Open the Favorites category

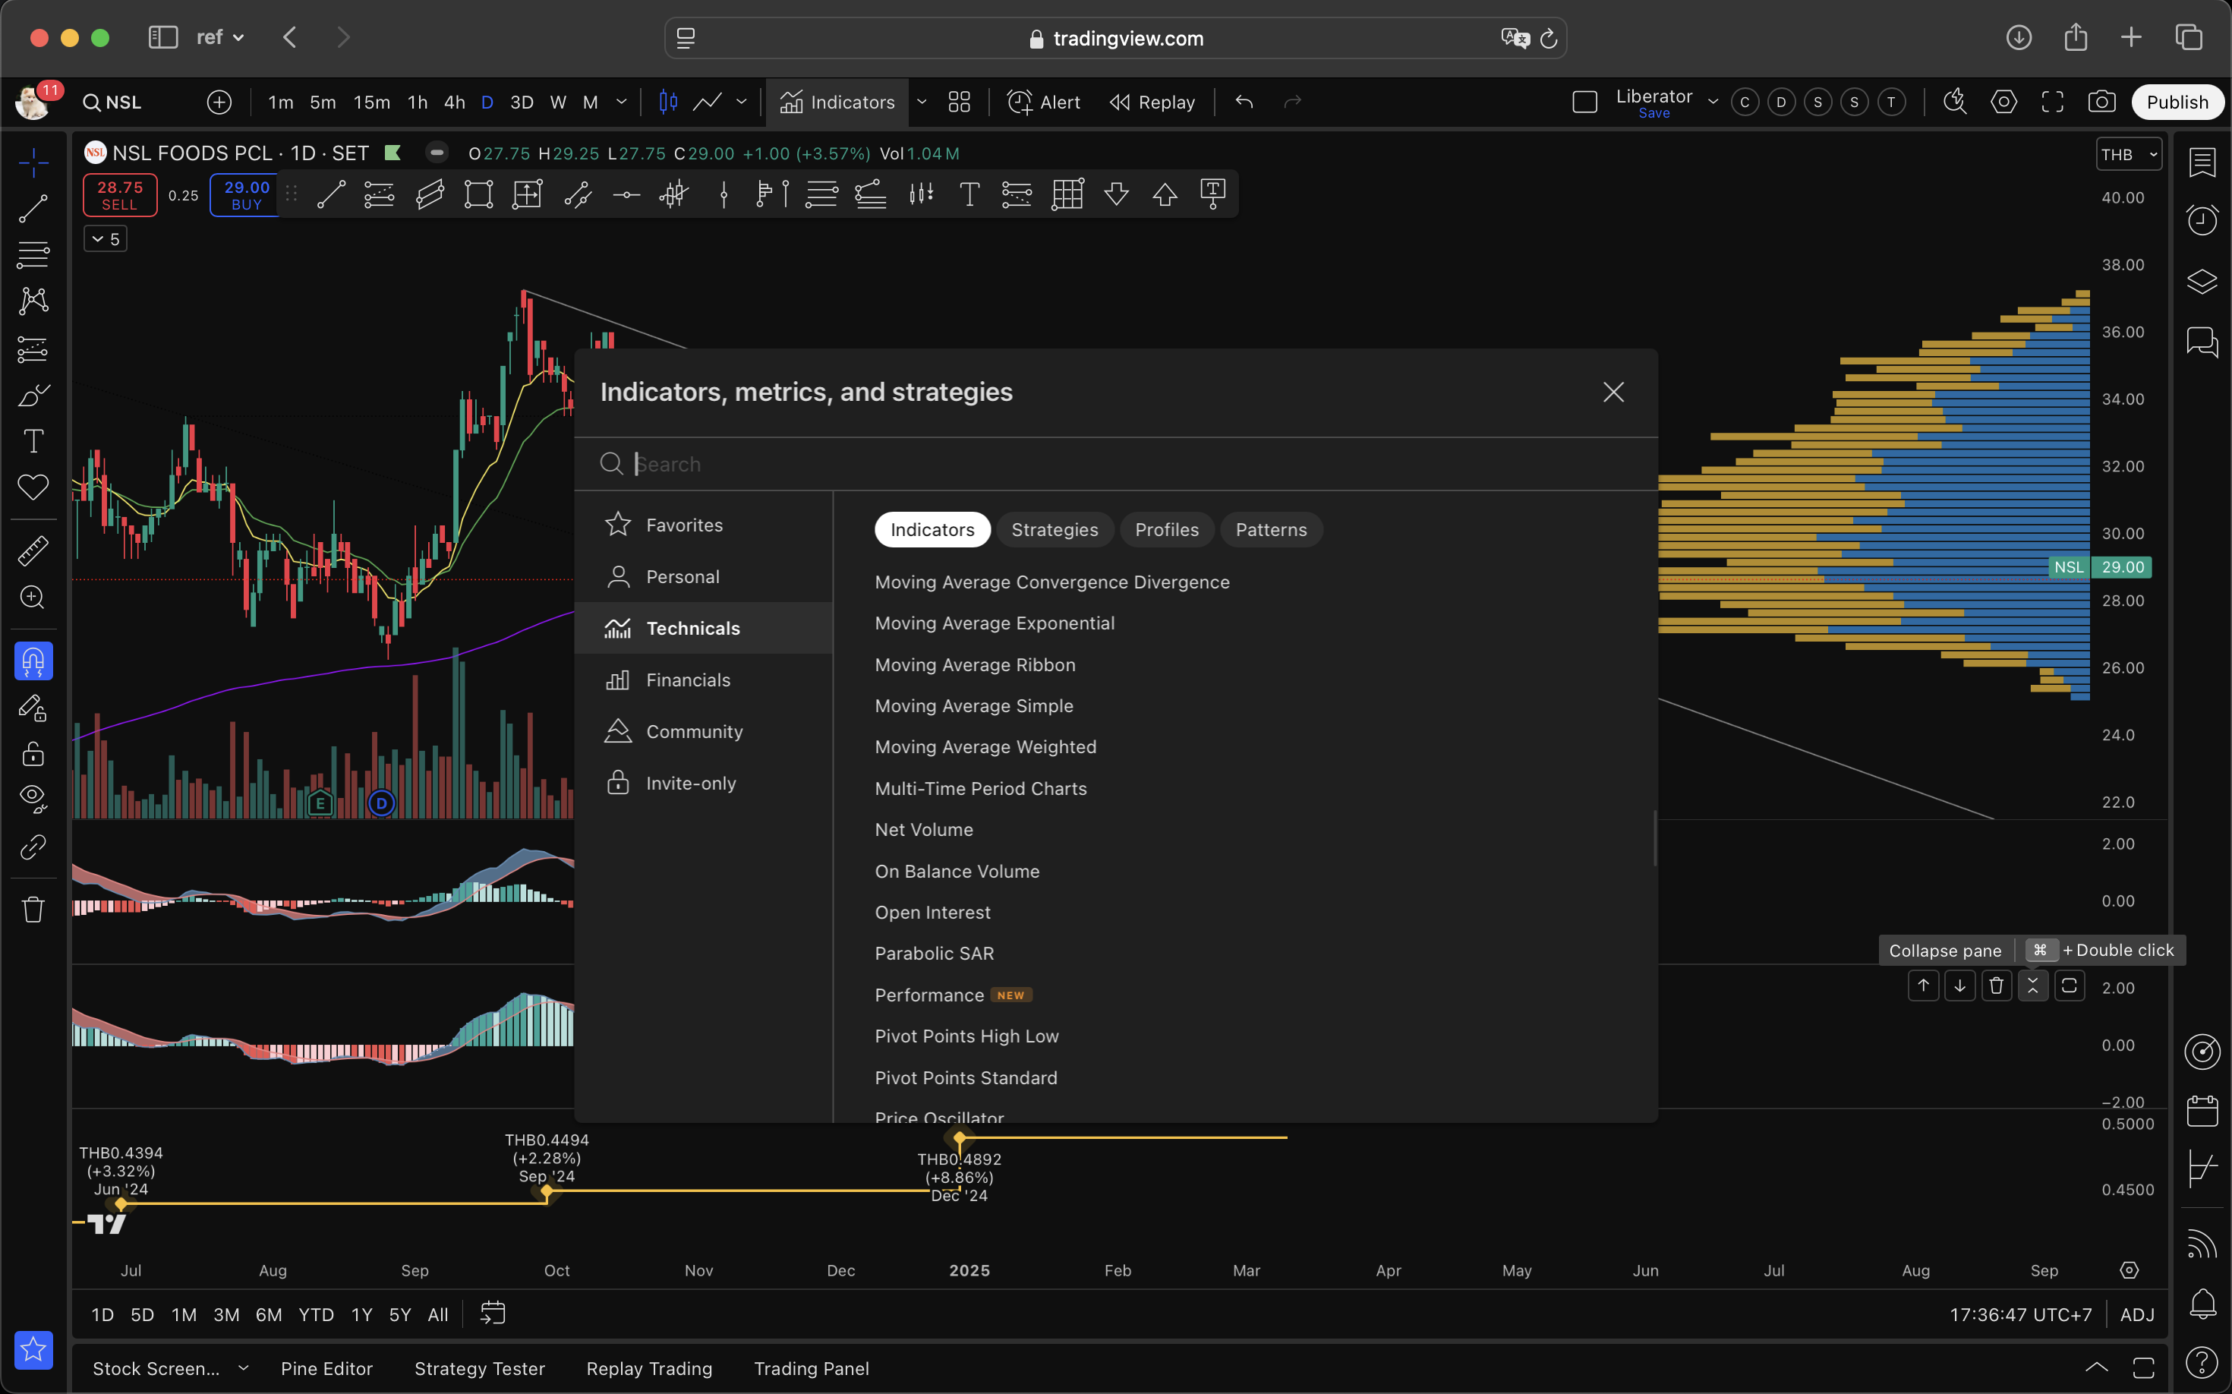(704, 525)
